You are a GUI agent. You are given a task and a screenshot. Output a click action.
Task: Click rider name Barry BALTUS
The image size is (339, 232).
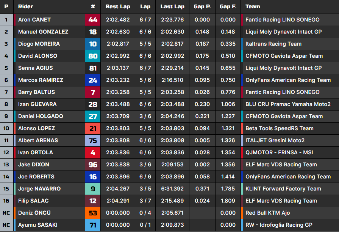(x=36, y=92)
